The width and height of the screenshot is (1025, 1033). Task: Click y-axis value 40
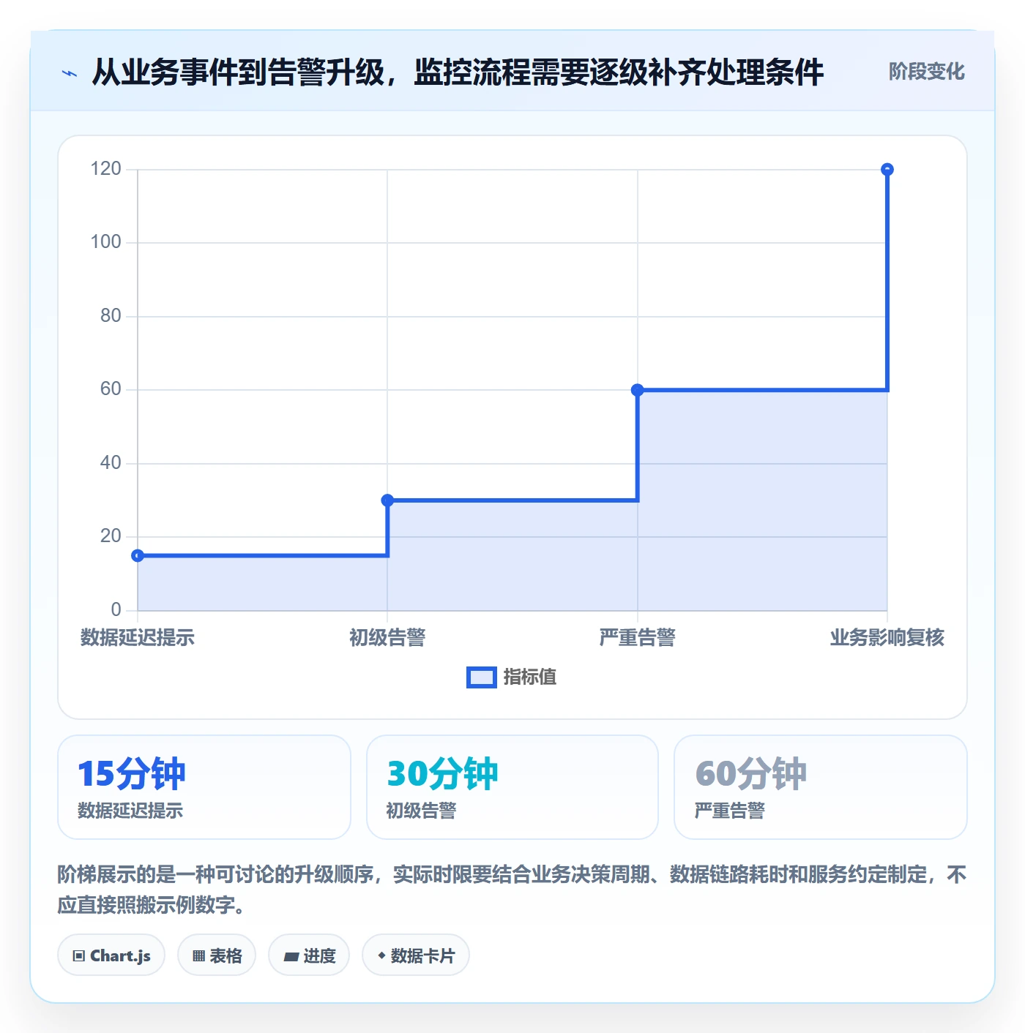coord(111,463)
